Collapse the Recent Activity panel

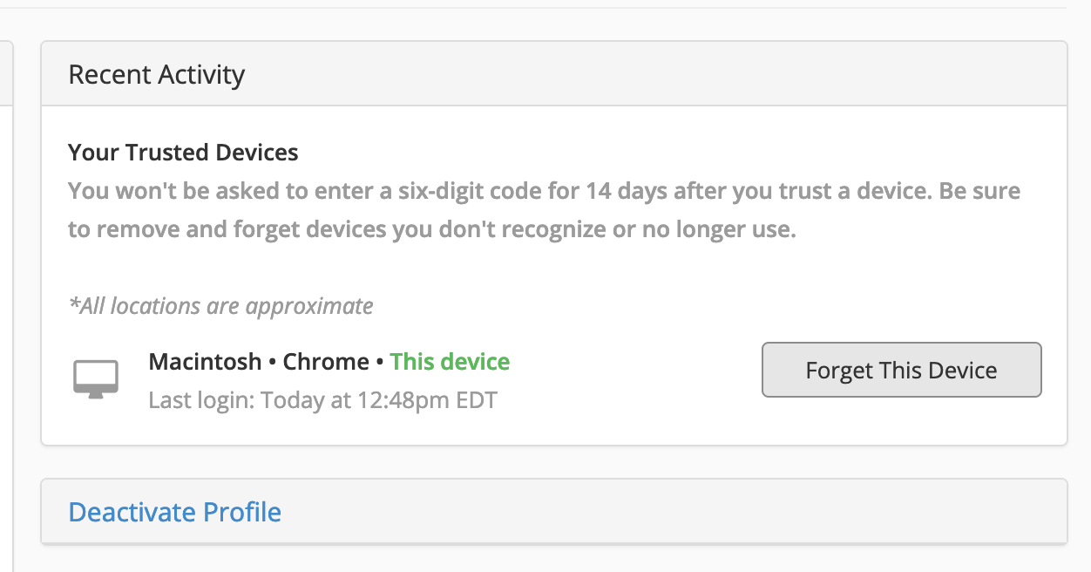pos(156,75)
